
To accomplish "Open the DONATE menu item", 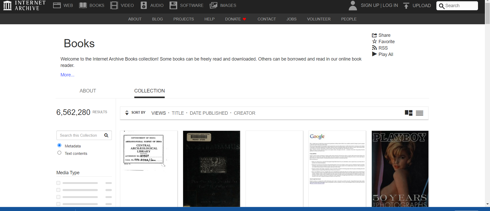I will 235,19.
